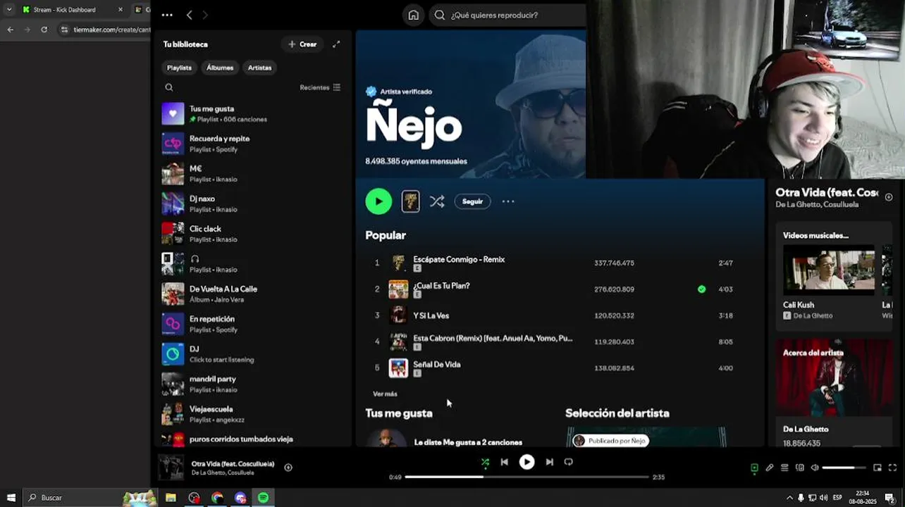
Task: Open Cali Kush music video thumbnail
Action: click(829, 270)
